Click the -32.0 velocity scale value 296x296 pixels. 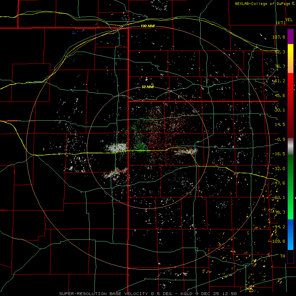pyautogui.click(x=279, y=169)
